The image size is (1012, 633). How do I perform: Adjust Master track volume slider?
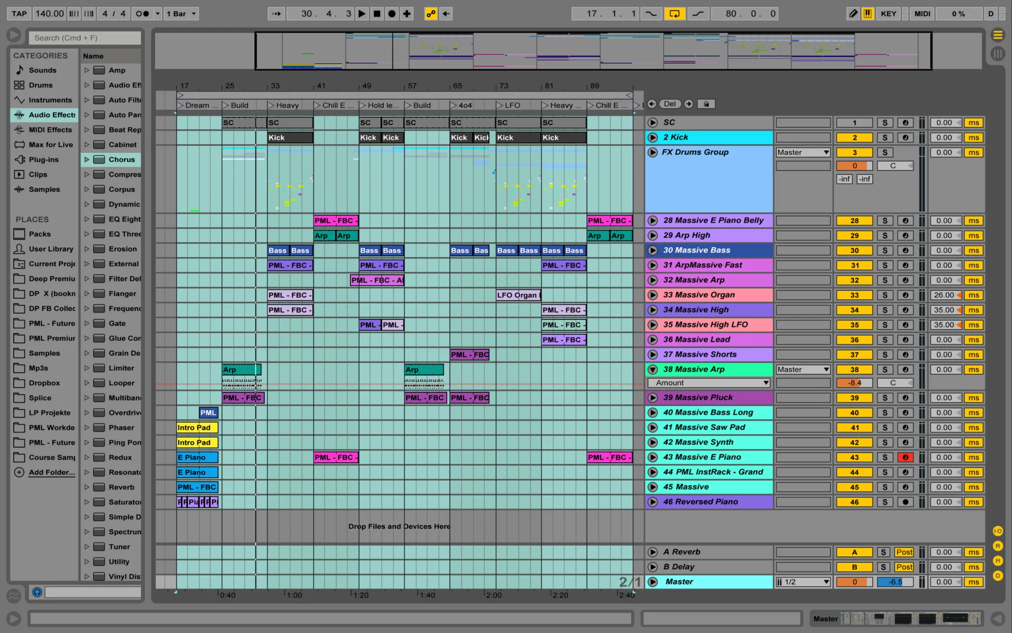click(x=854, y=582)
